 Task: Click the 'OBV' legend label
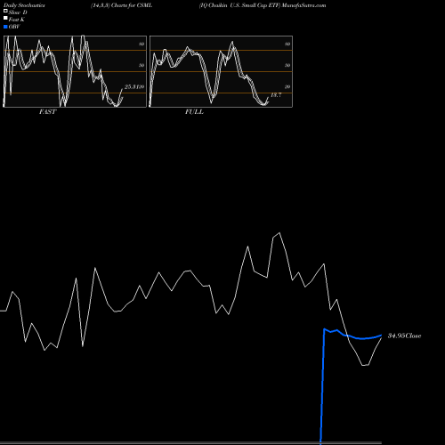(x=14, y=27)
